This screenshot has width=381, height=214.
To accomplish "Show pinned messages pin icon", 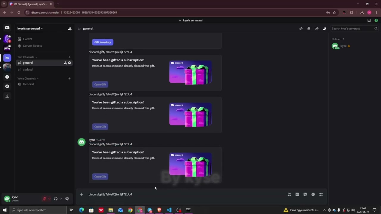I will click(x=317, y=29).
